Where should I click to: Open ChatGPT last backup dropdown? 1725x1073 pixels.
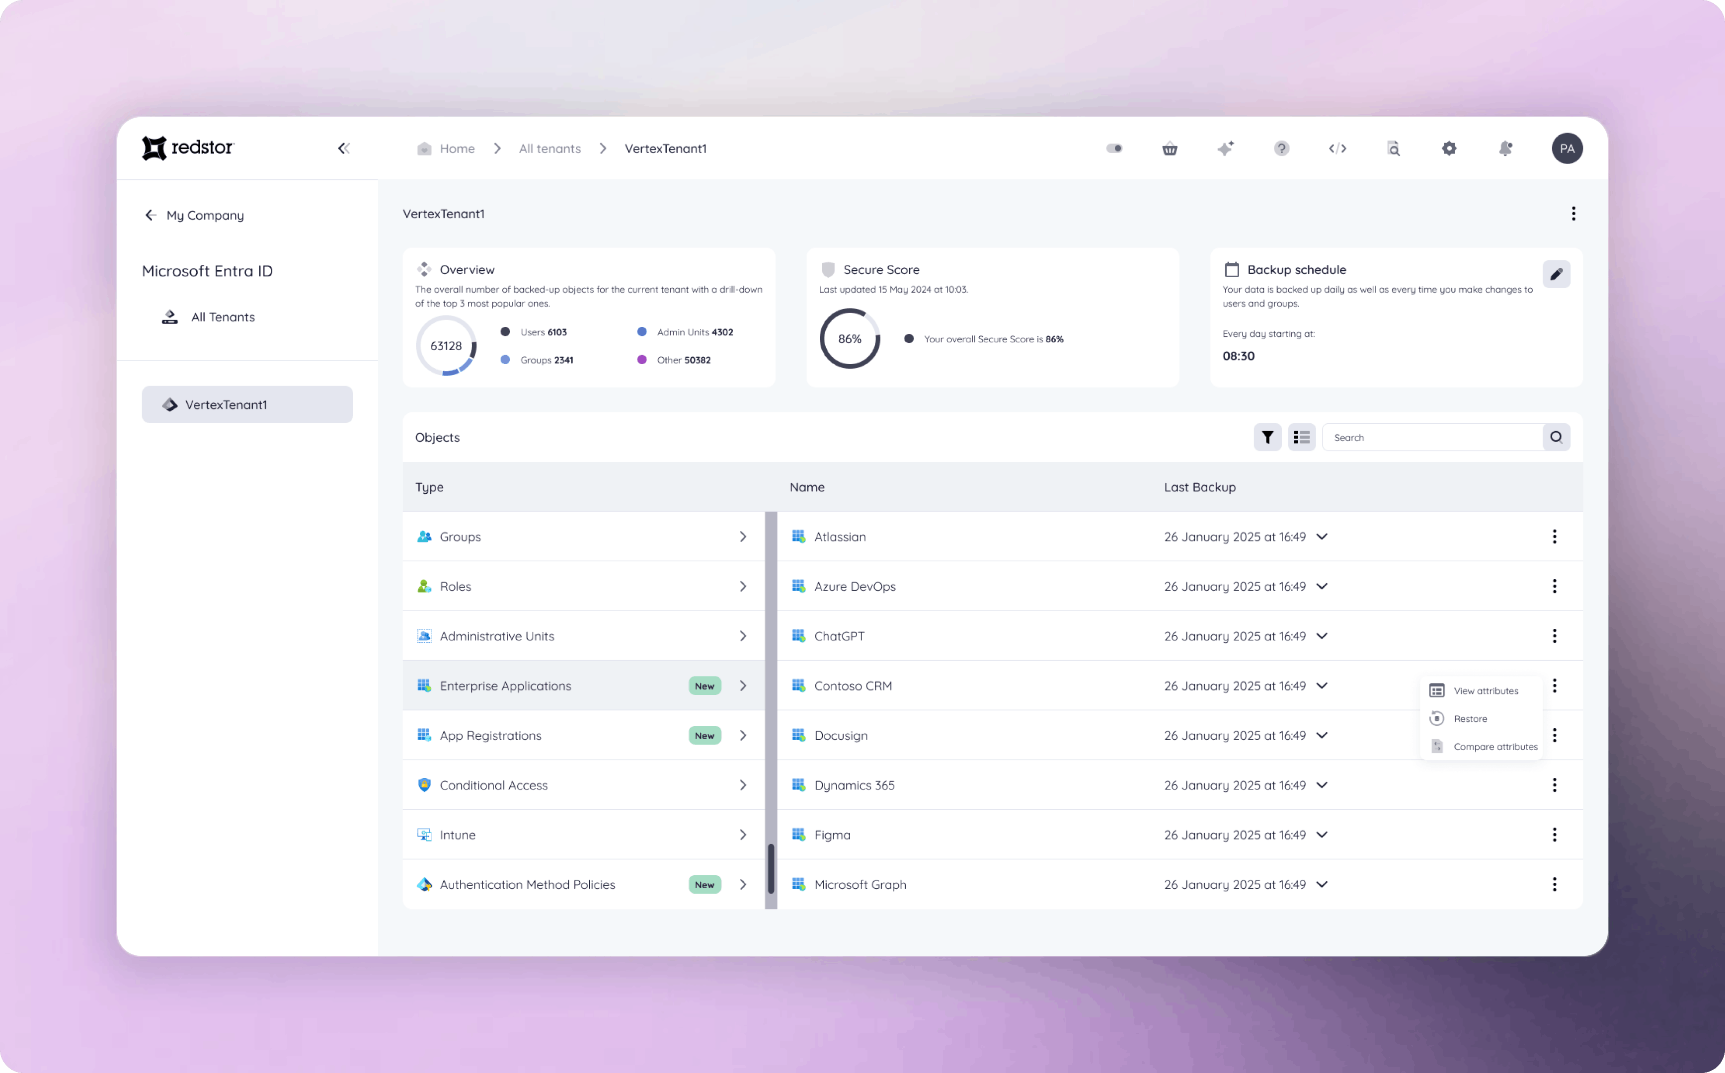pos(1322,636)
